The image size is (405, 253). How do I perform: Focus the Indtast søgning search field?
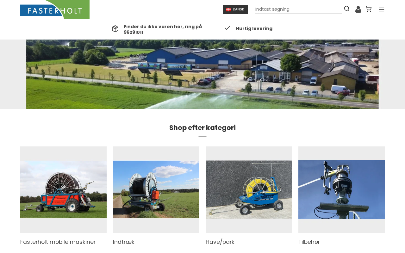pyautogui.click(x=298, y=9)
